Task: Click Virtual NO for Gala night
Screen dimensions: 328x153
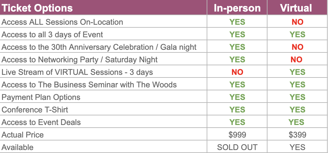Action: 297,47
